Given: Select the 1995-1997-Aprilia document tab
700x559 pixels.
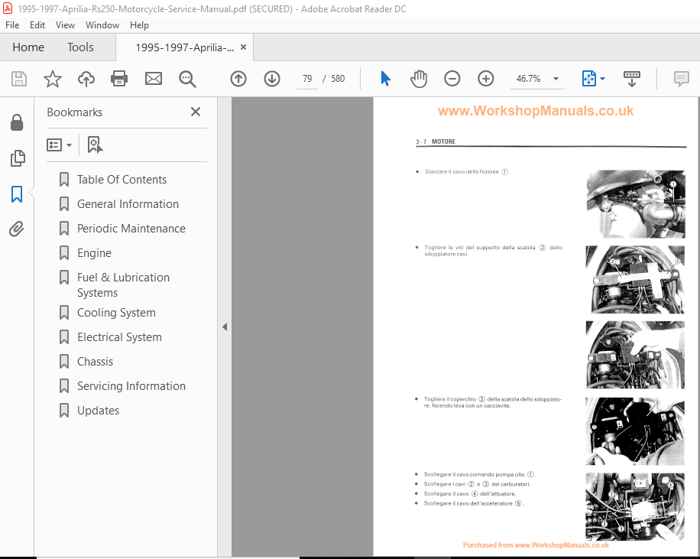Looking at the screenshot, I should (x=184, y=47).
